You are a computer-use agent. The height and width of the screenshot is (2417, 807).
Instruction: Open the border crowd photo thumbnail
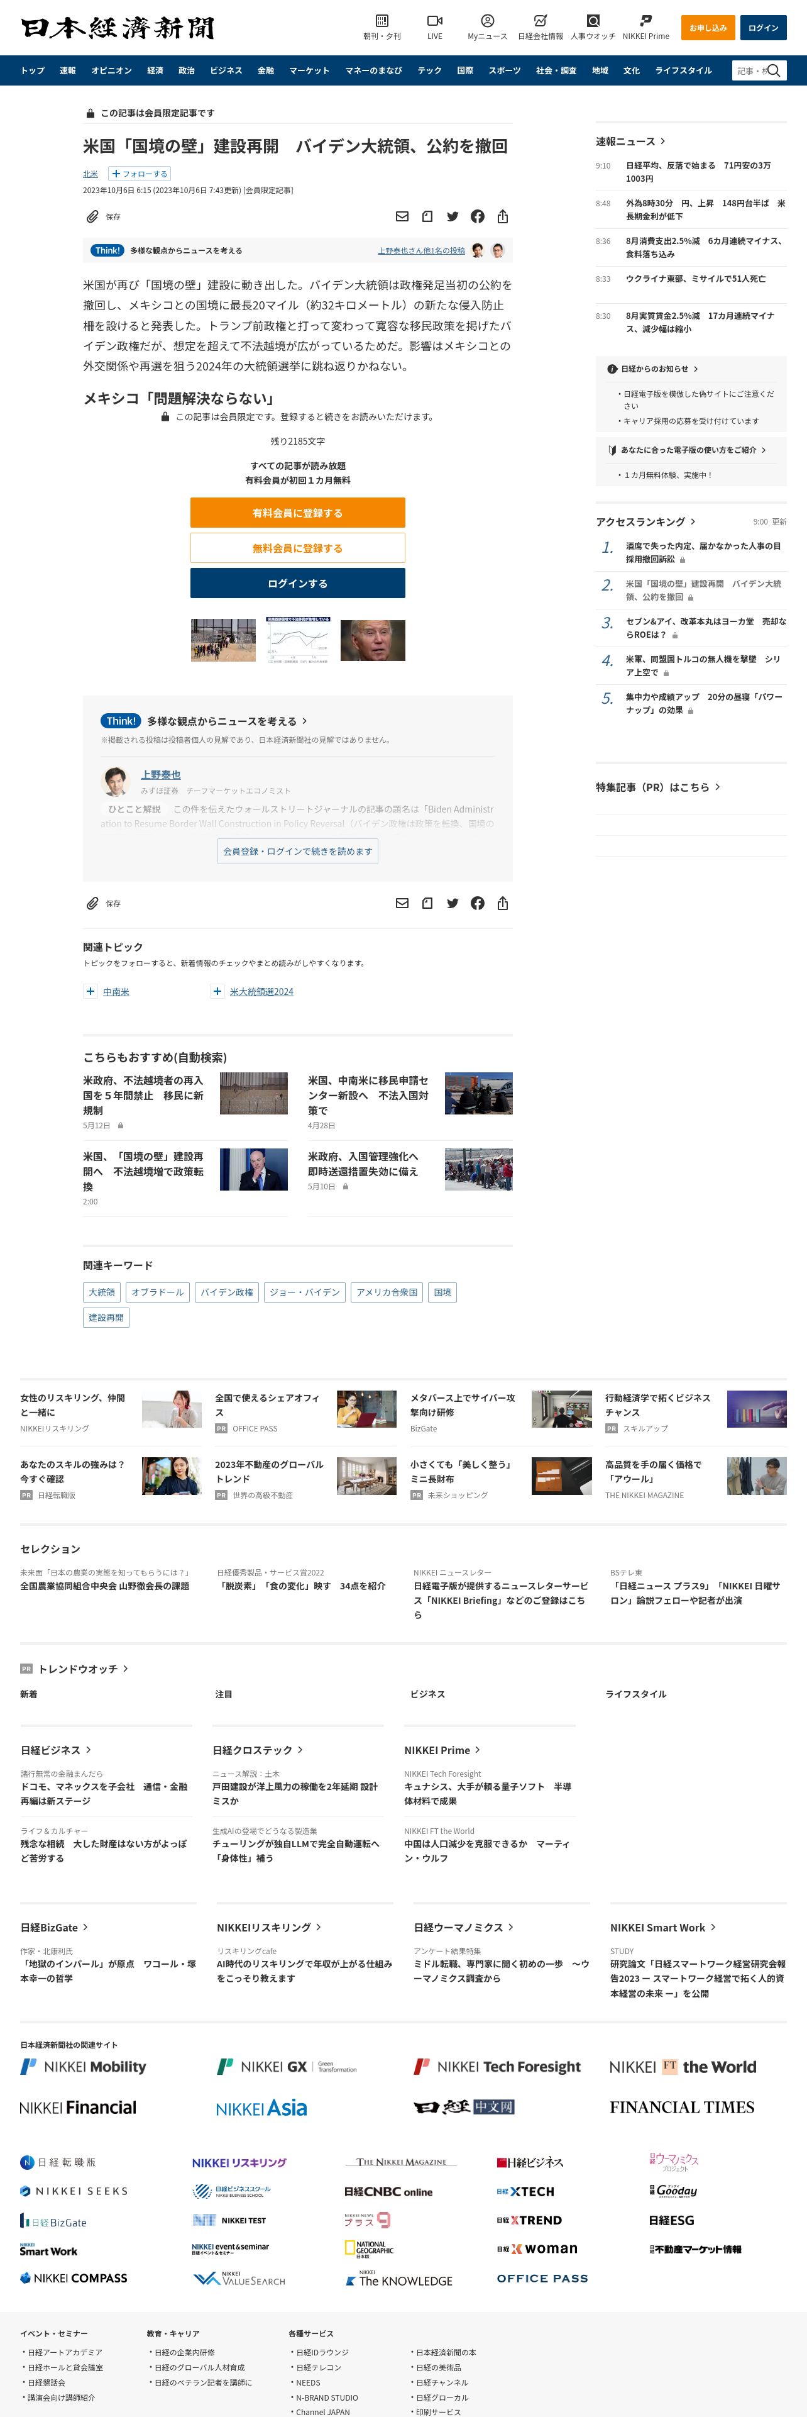tap(223, 640)
